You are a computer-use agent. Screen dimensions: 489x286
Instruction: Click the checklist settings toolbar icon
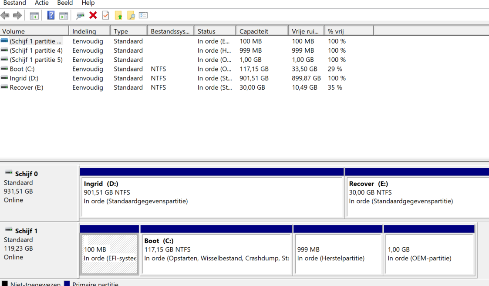[143, 16]
